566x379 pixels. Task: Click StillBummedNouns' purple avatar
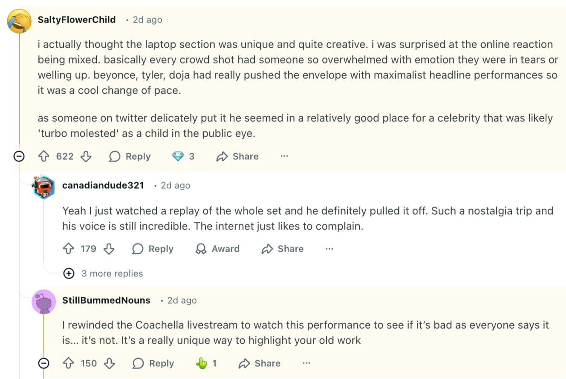point(43,302)
